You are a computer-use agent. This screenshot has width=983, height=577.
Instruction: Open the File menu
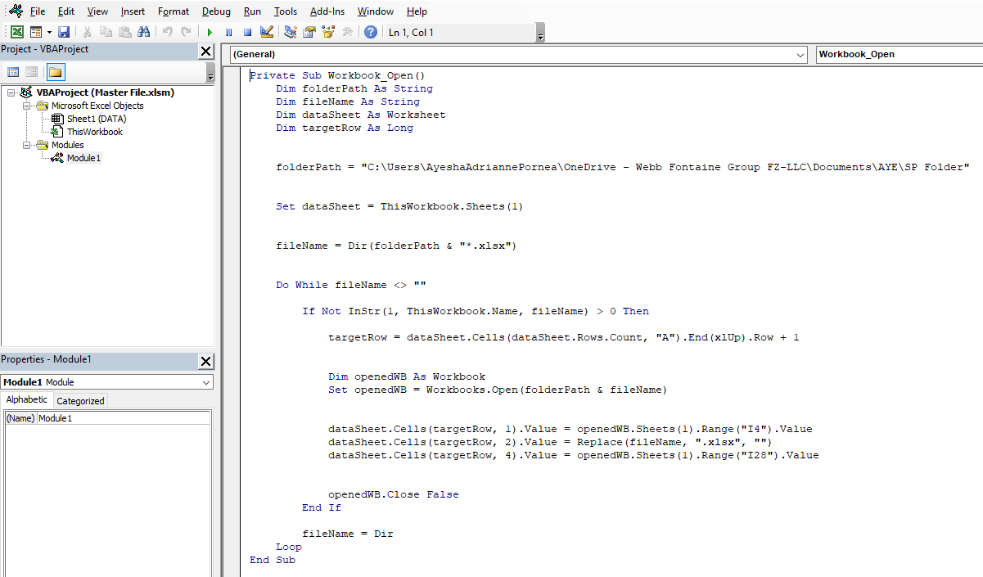(38, 11)
